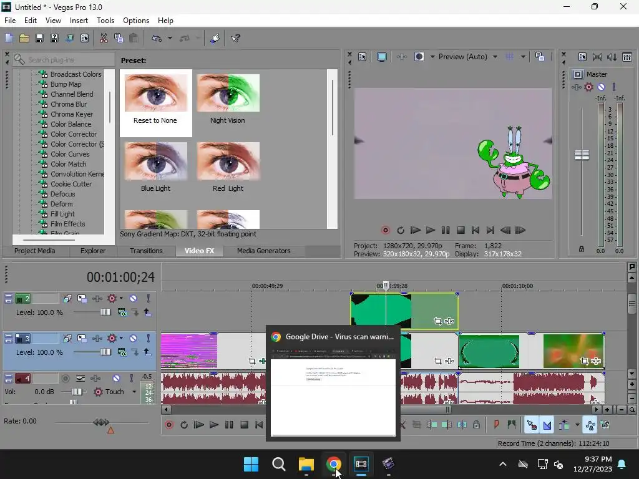The image size is (639, 479).
Task: Save project using floppy disk icon
Action: pos(39,38)
